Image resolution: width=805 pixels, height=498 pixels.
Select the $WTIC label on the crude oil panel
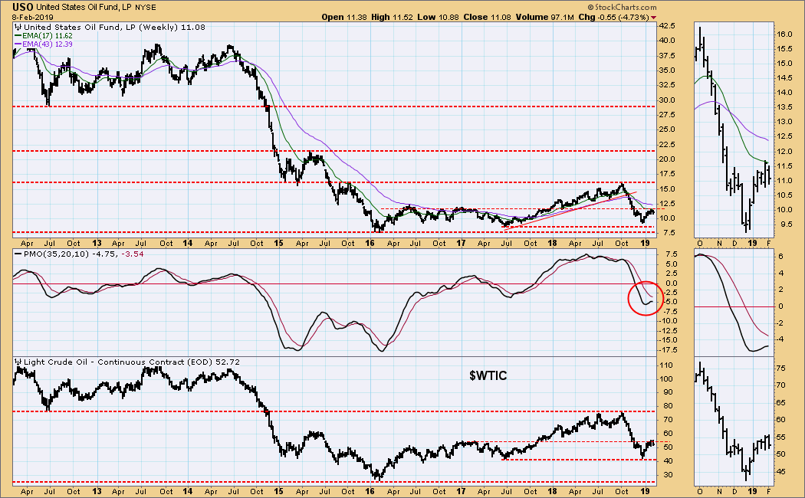[488, 376]
